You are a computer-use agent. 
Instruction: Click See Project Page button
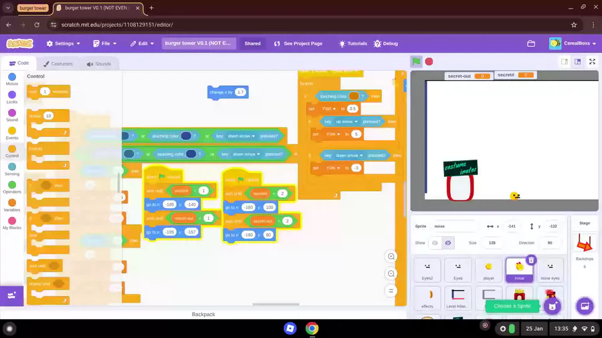tap(298, 43)
